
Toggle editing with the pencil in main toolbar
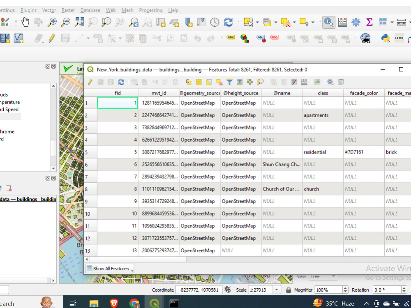(52, 39)
